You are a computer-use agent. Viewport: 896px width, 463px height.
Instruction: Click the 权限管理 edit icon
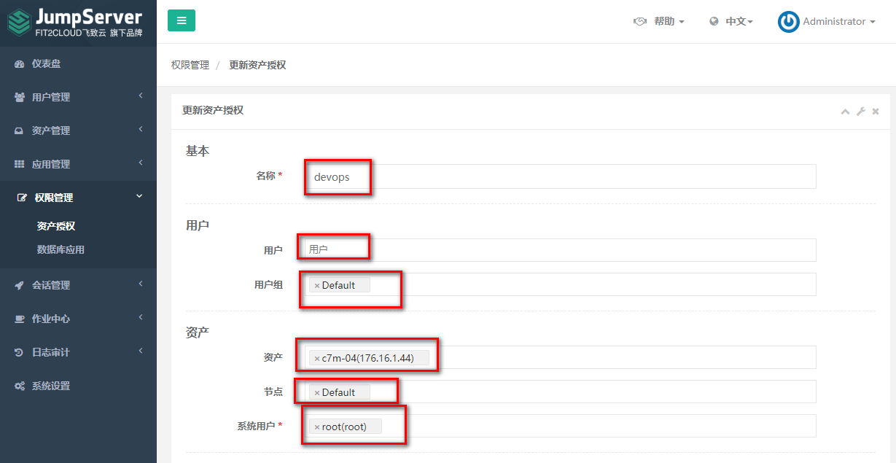click(22, 198)
